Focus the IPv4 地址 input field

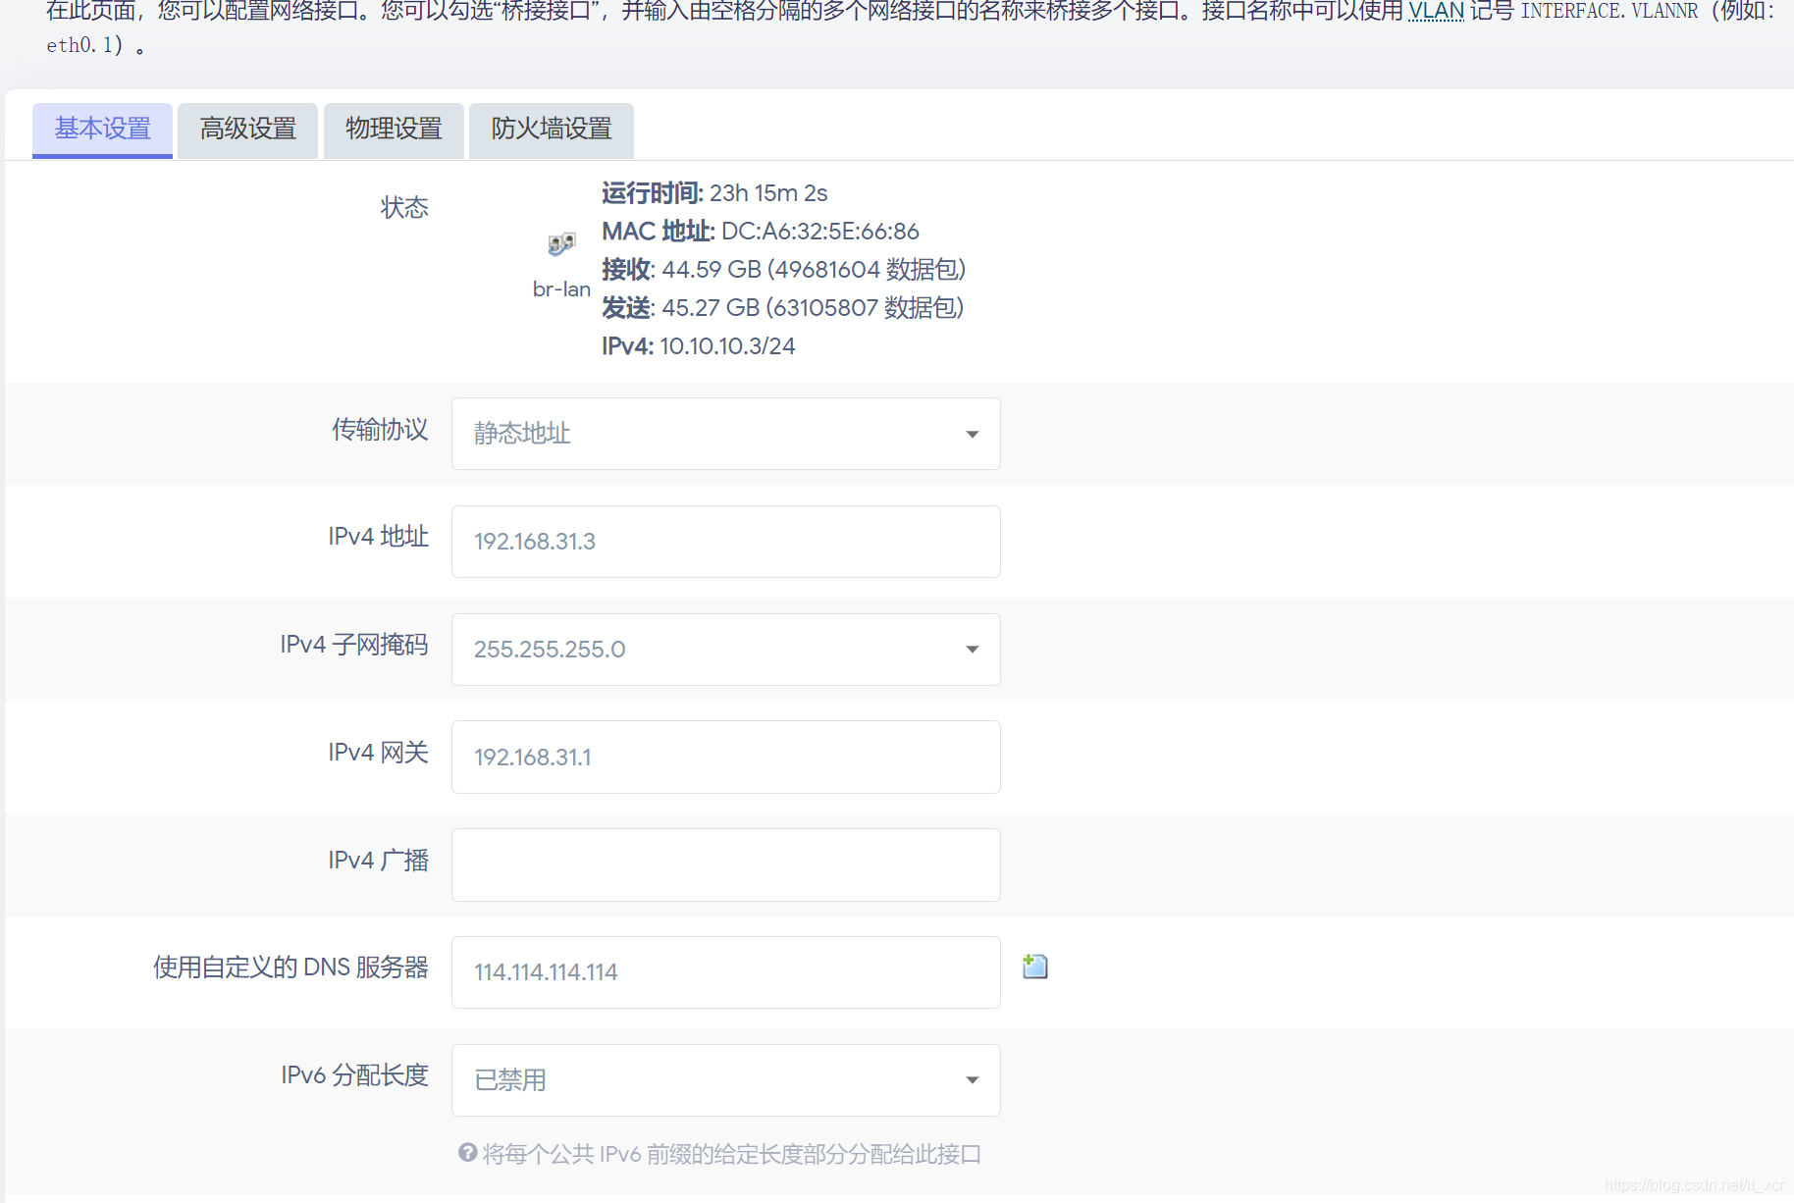click(726, 542)
